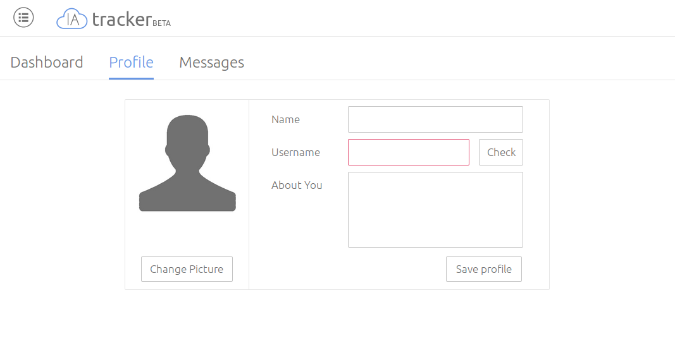
Task: Open the circular list menu icon
Action: tap(23, 18)
